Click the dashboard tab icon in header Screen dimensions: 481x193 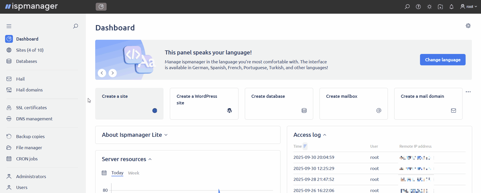click(101, 7)
